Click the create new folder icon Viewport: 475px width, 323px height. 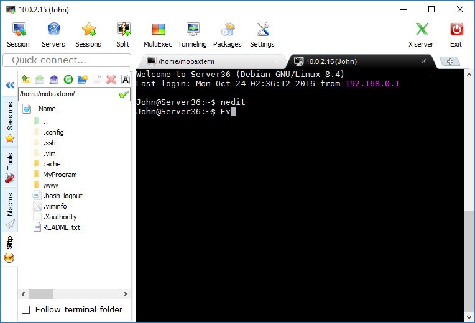tap(82, 80)
